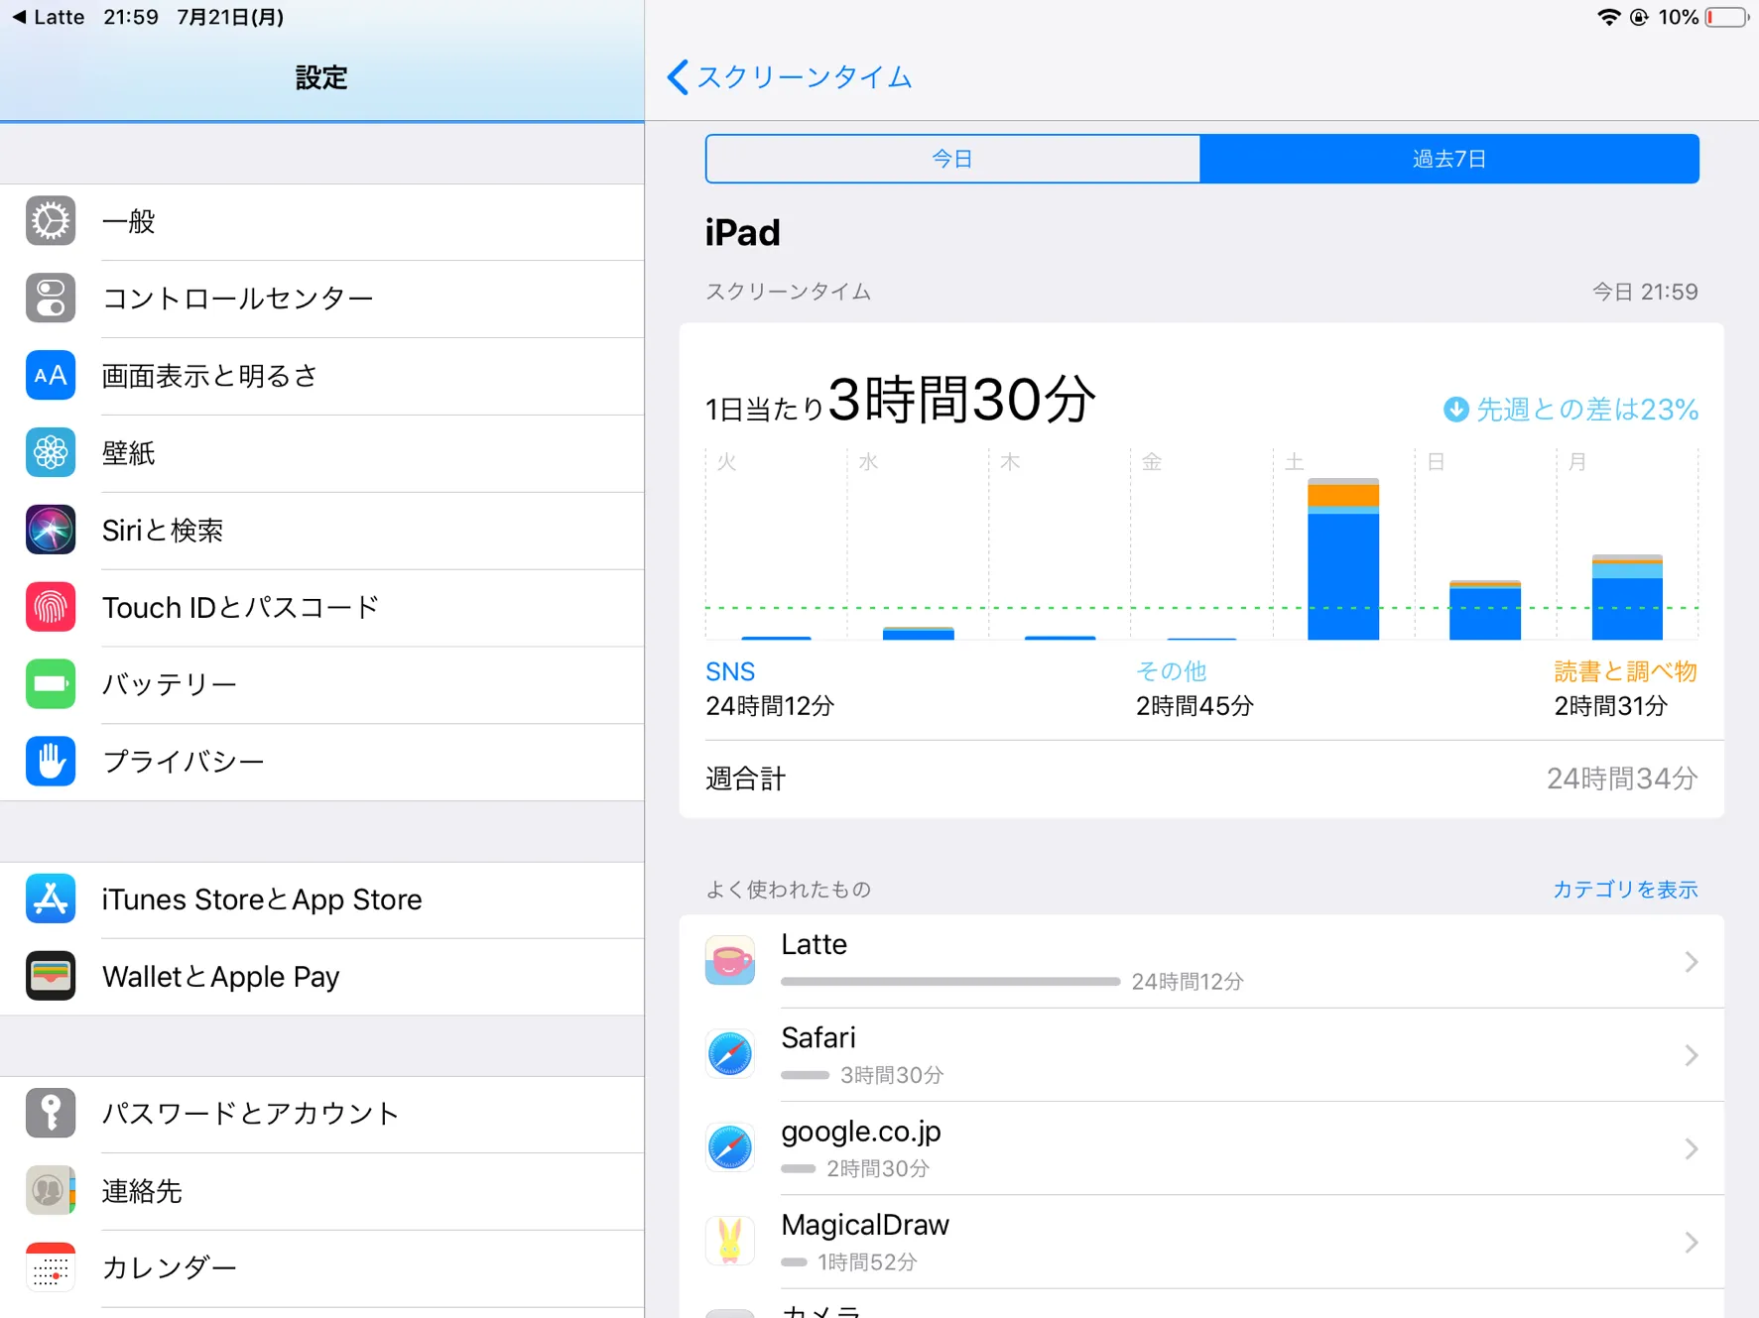Open 壁紙 settings

tap(321, 454)
